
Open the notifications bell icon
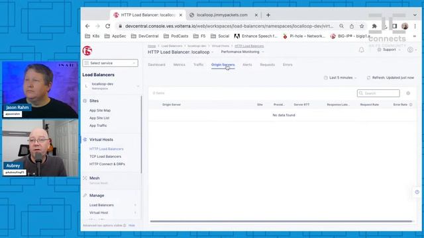tap(361, 50)
